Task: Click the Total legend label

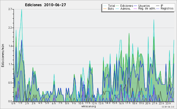Action: tap(111, 6)
